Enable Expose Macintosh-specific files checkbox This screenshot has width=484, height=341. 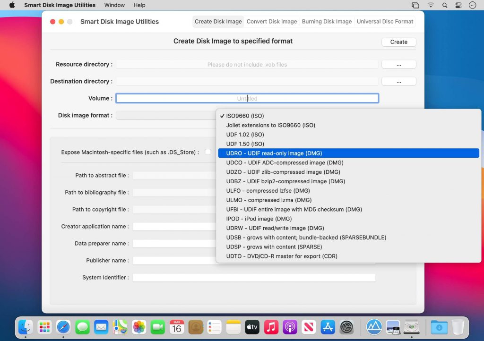coord(208,152)
